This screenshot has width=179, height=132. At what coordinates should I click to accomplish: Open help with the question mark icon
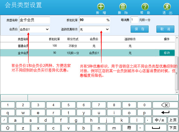pyautogui.click(x=145, y=7)
